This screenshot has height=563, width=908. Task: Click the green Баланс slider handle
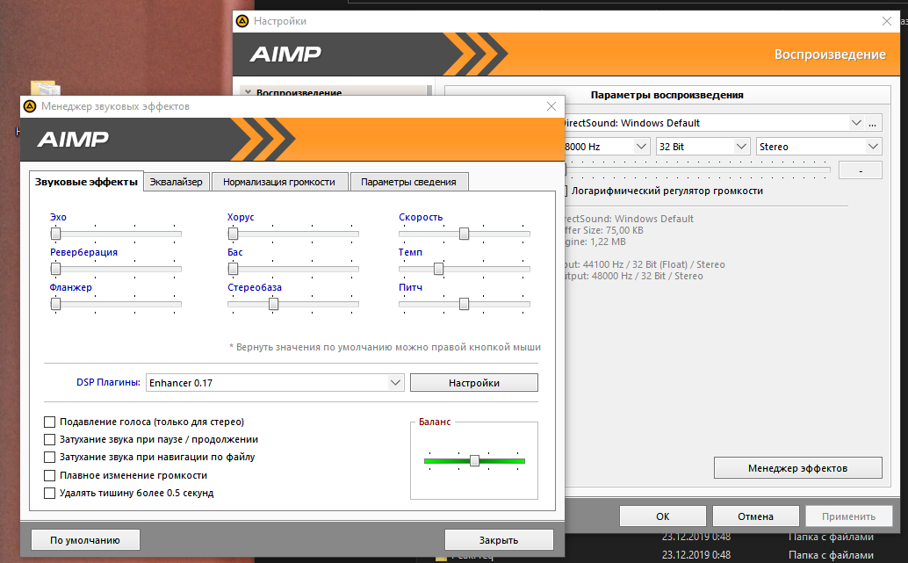[x=474, y=460]
